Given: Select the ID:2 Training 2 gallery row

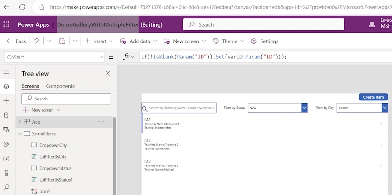Looking at the screenshot, I should tap(265, 144).
